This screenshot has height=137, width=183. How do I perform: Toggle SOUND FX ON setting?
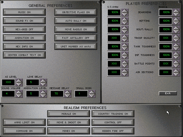point(24,21)
